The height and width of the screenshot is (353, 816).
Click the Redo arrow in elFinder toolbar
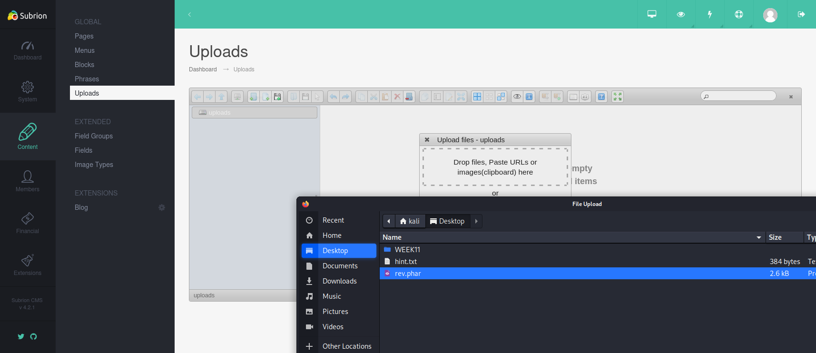click(x=345, y=97)
